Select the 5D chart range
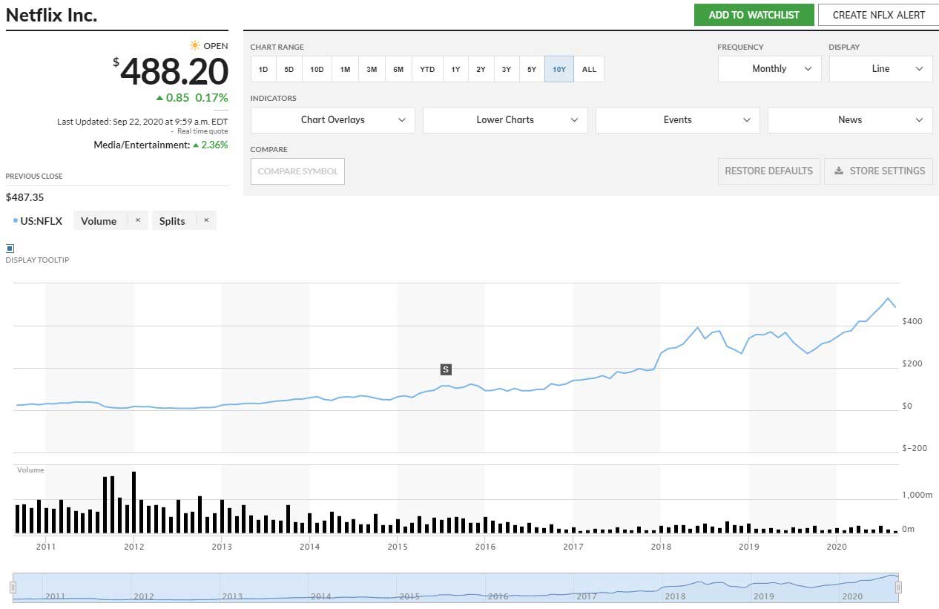939x609 pixels. pos(289,69)
